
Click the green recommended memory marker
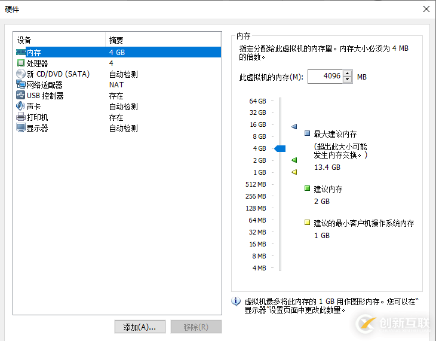[x=294, y=160]
